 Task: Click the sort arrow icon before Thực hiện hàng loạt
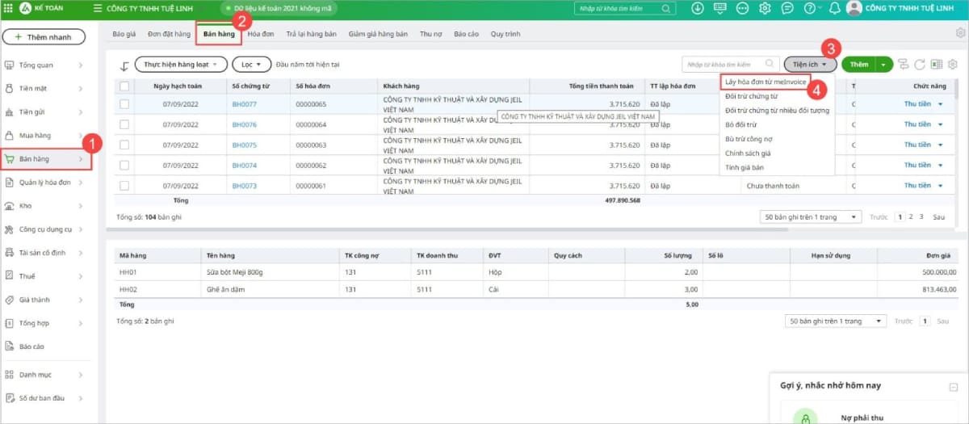coord(124,65)
